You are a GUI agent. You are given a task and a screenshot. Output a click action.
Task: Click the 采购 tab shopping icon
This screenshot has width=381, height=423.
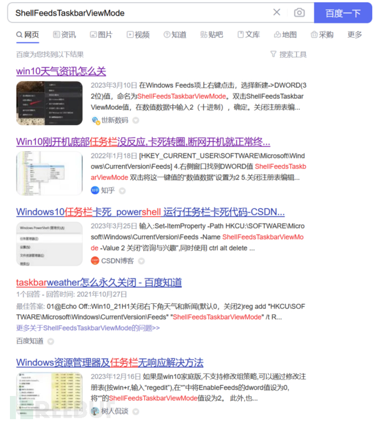314,35
